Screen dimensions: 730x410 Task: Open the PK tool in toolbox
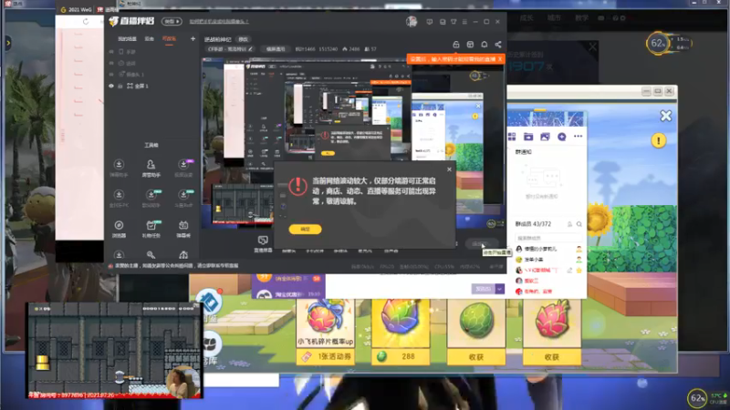click(x=119, y=199)
